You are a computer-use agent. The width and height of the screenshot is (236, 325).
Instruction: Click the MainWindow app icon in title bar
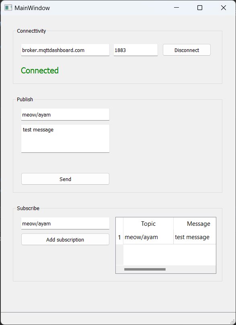point(8,8)
